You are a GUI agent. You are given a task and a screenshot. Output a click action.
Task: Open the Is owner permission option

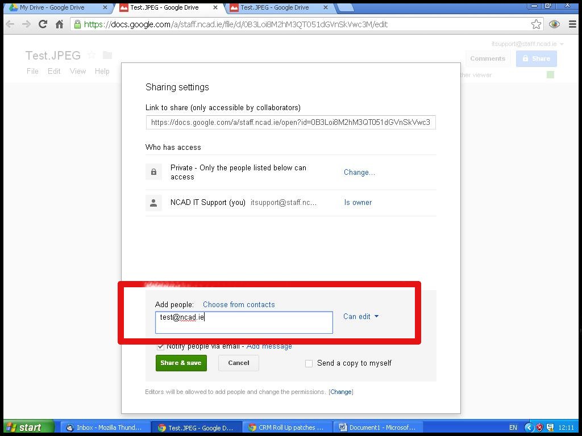coord(358,203)
